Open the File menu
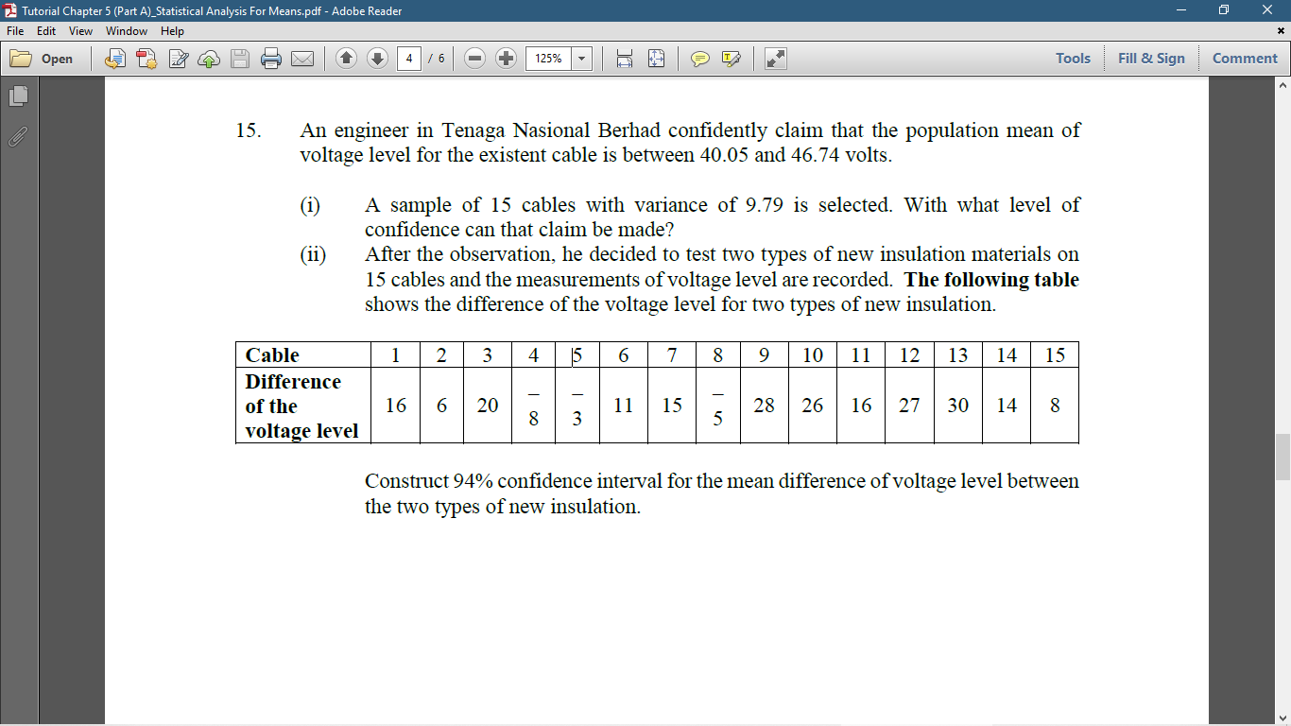 point(16,31)
